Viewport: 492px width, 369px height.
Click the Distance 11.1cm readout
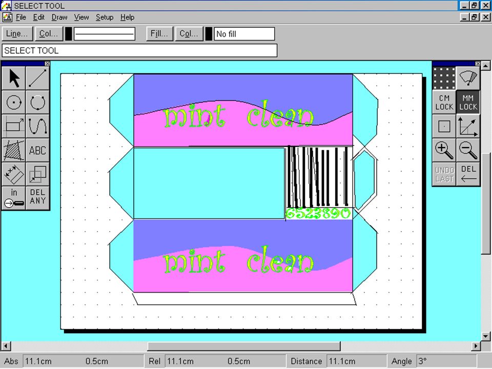coord(357,361)
